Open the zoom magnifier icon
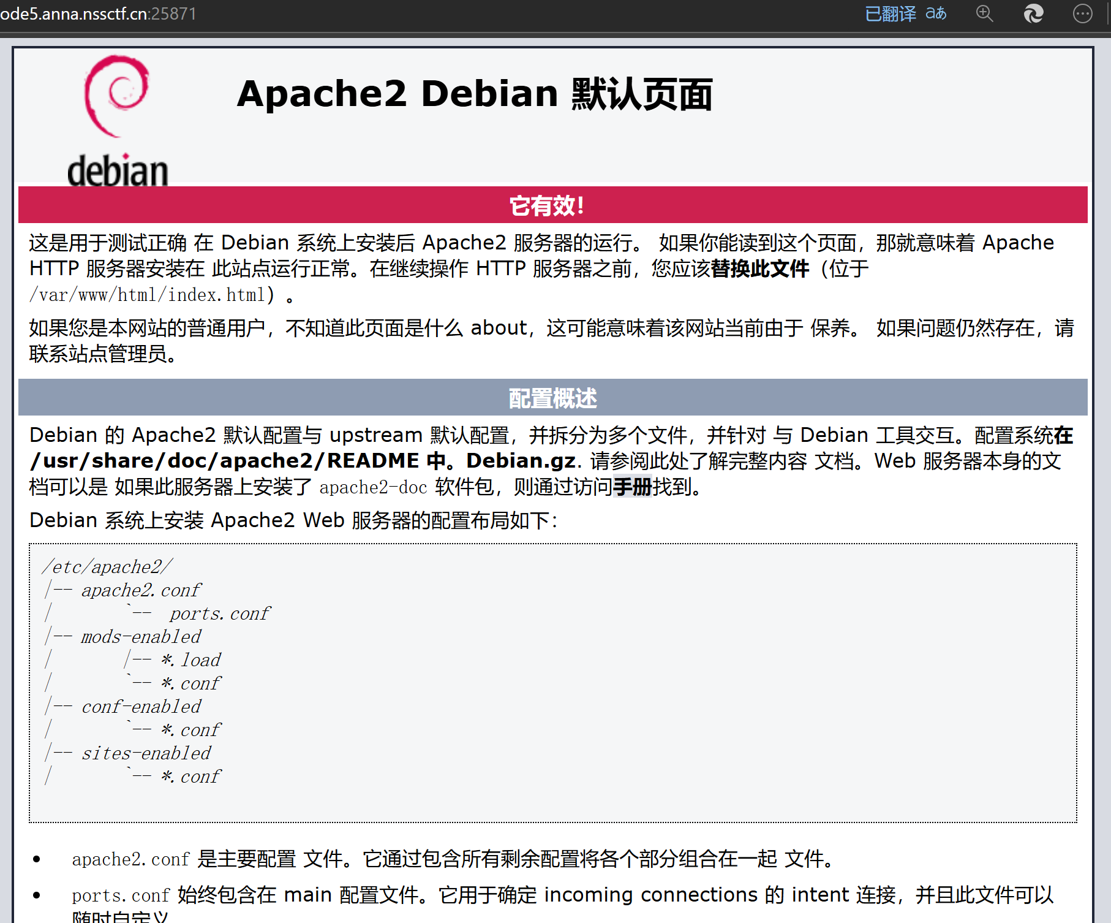This screenshot has height=923, width=1111. pyautogui.click(x=984, y=13)
